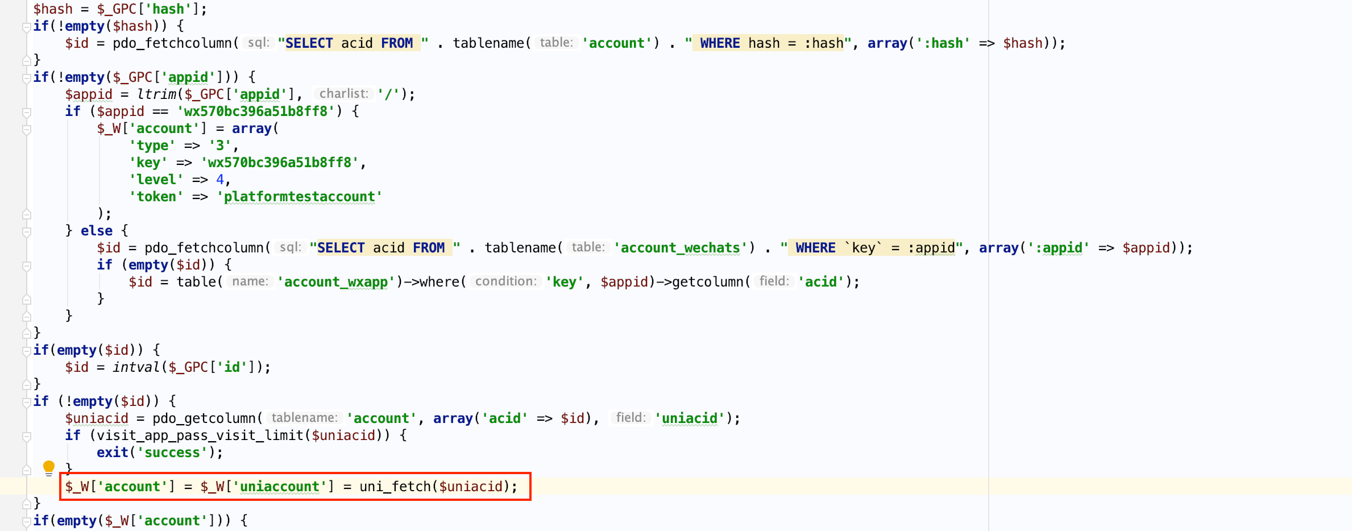Click the exit('success') statement
This screenshot has width=1352, height=531.
[160, 453]
